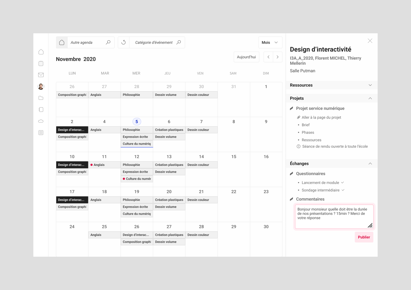
Task: Open Anglais event on 25
Action: 104,235
